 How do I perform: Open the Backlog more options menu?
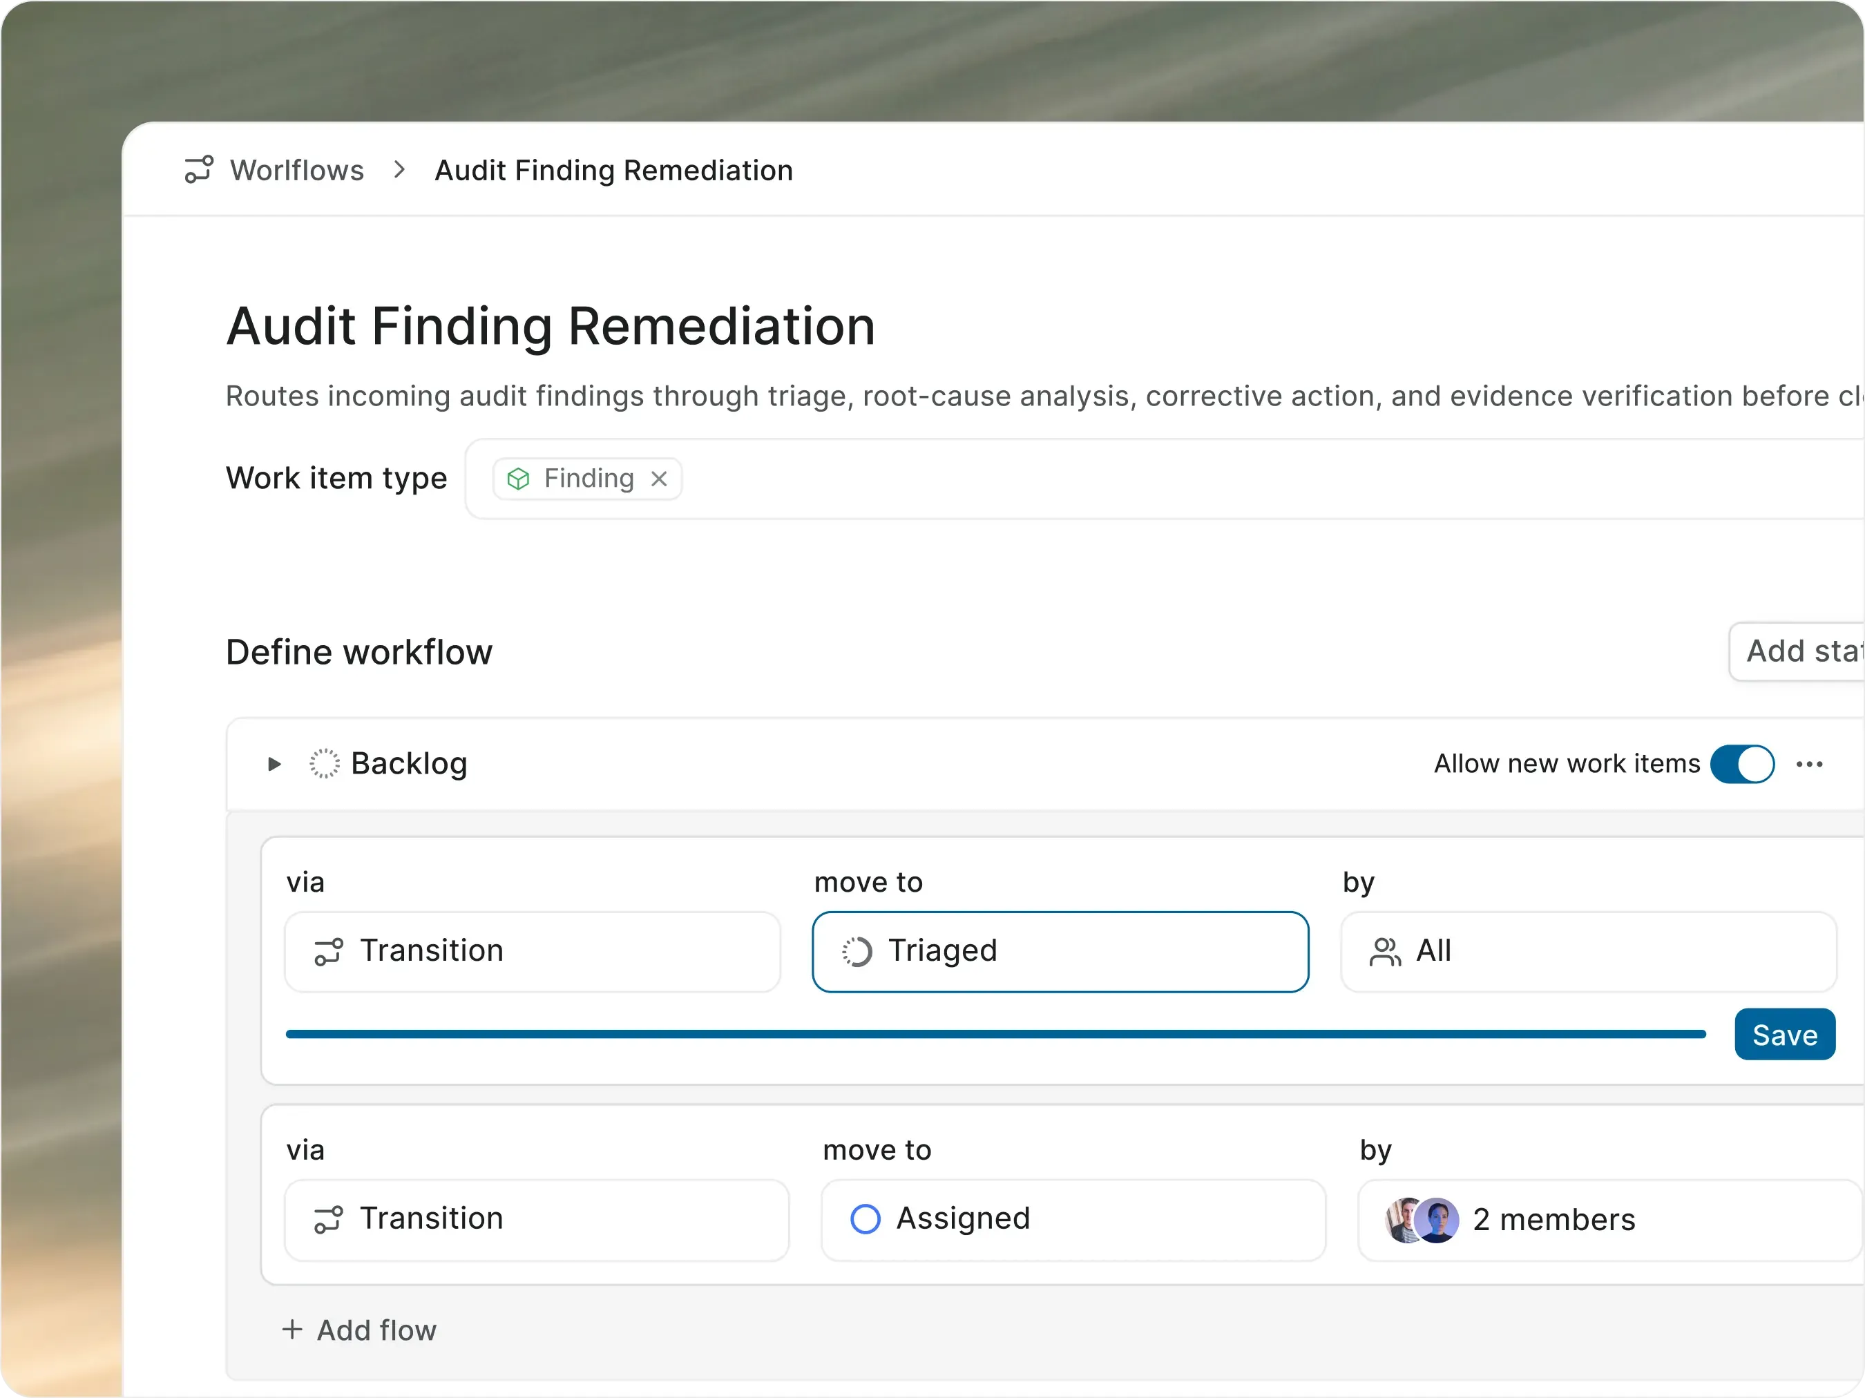pyautogui.click(x=1810, y=764)
